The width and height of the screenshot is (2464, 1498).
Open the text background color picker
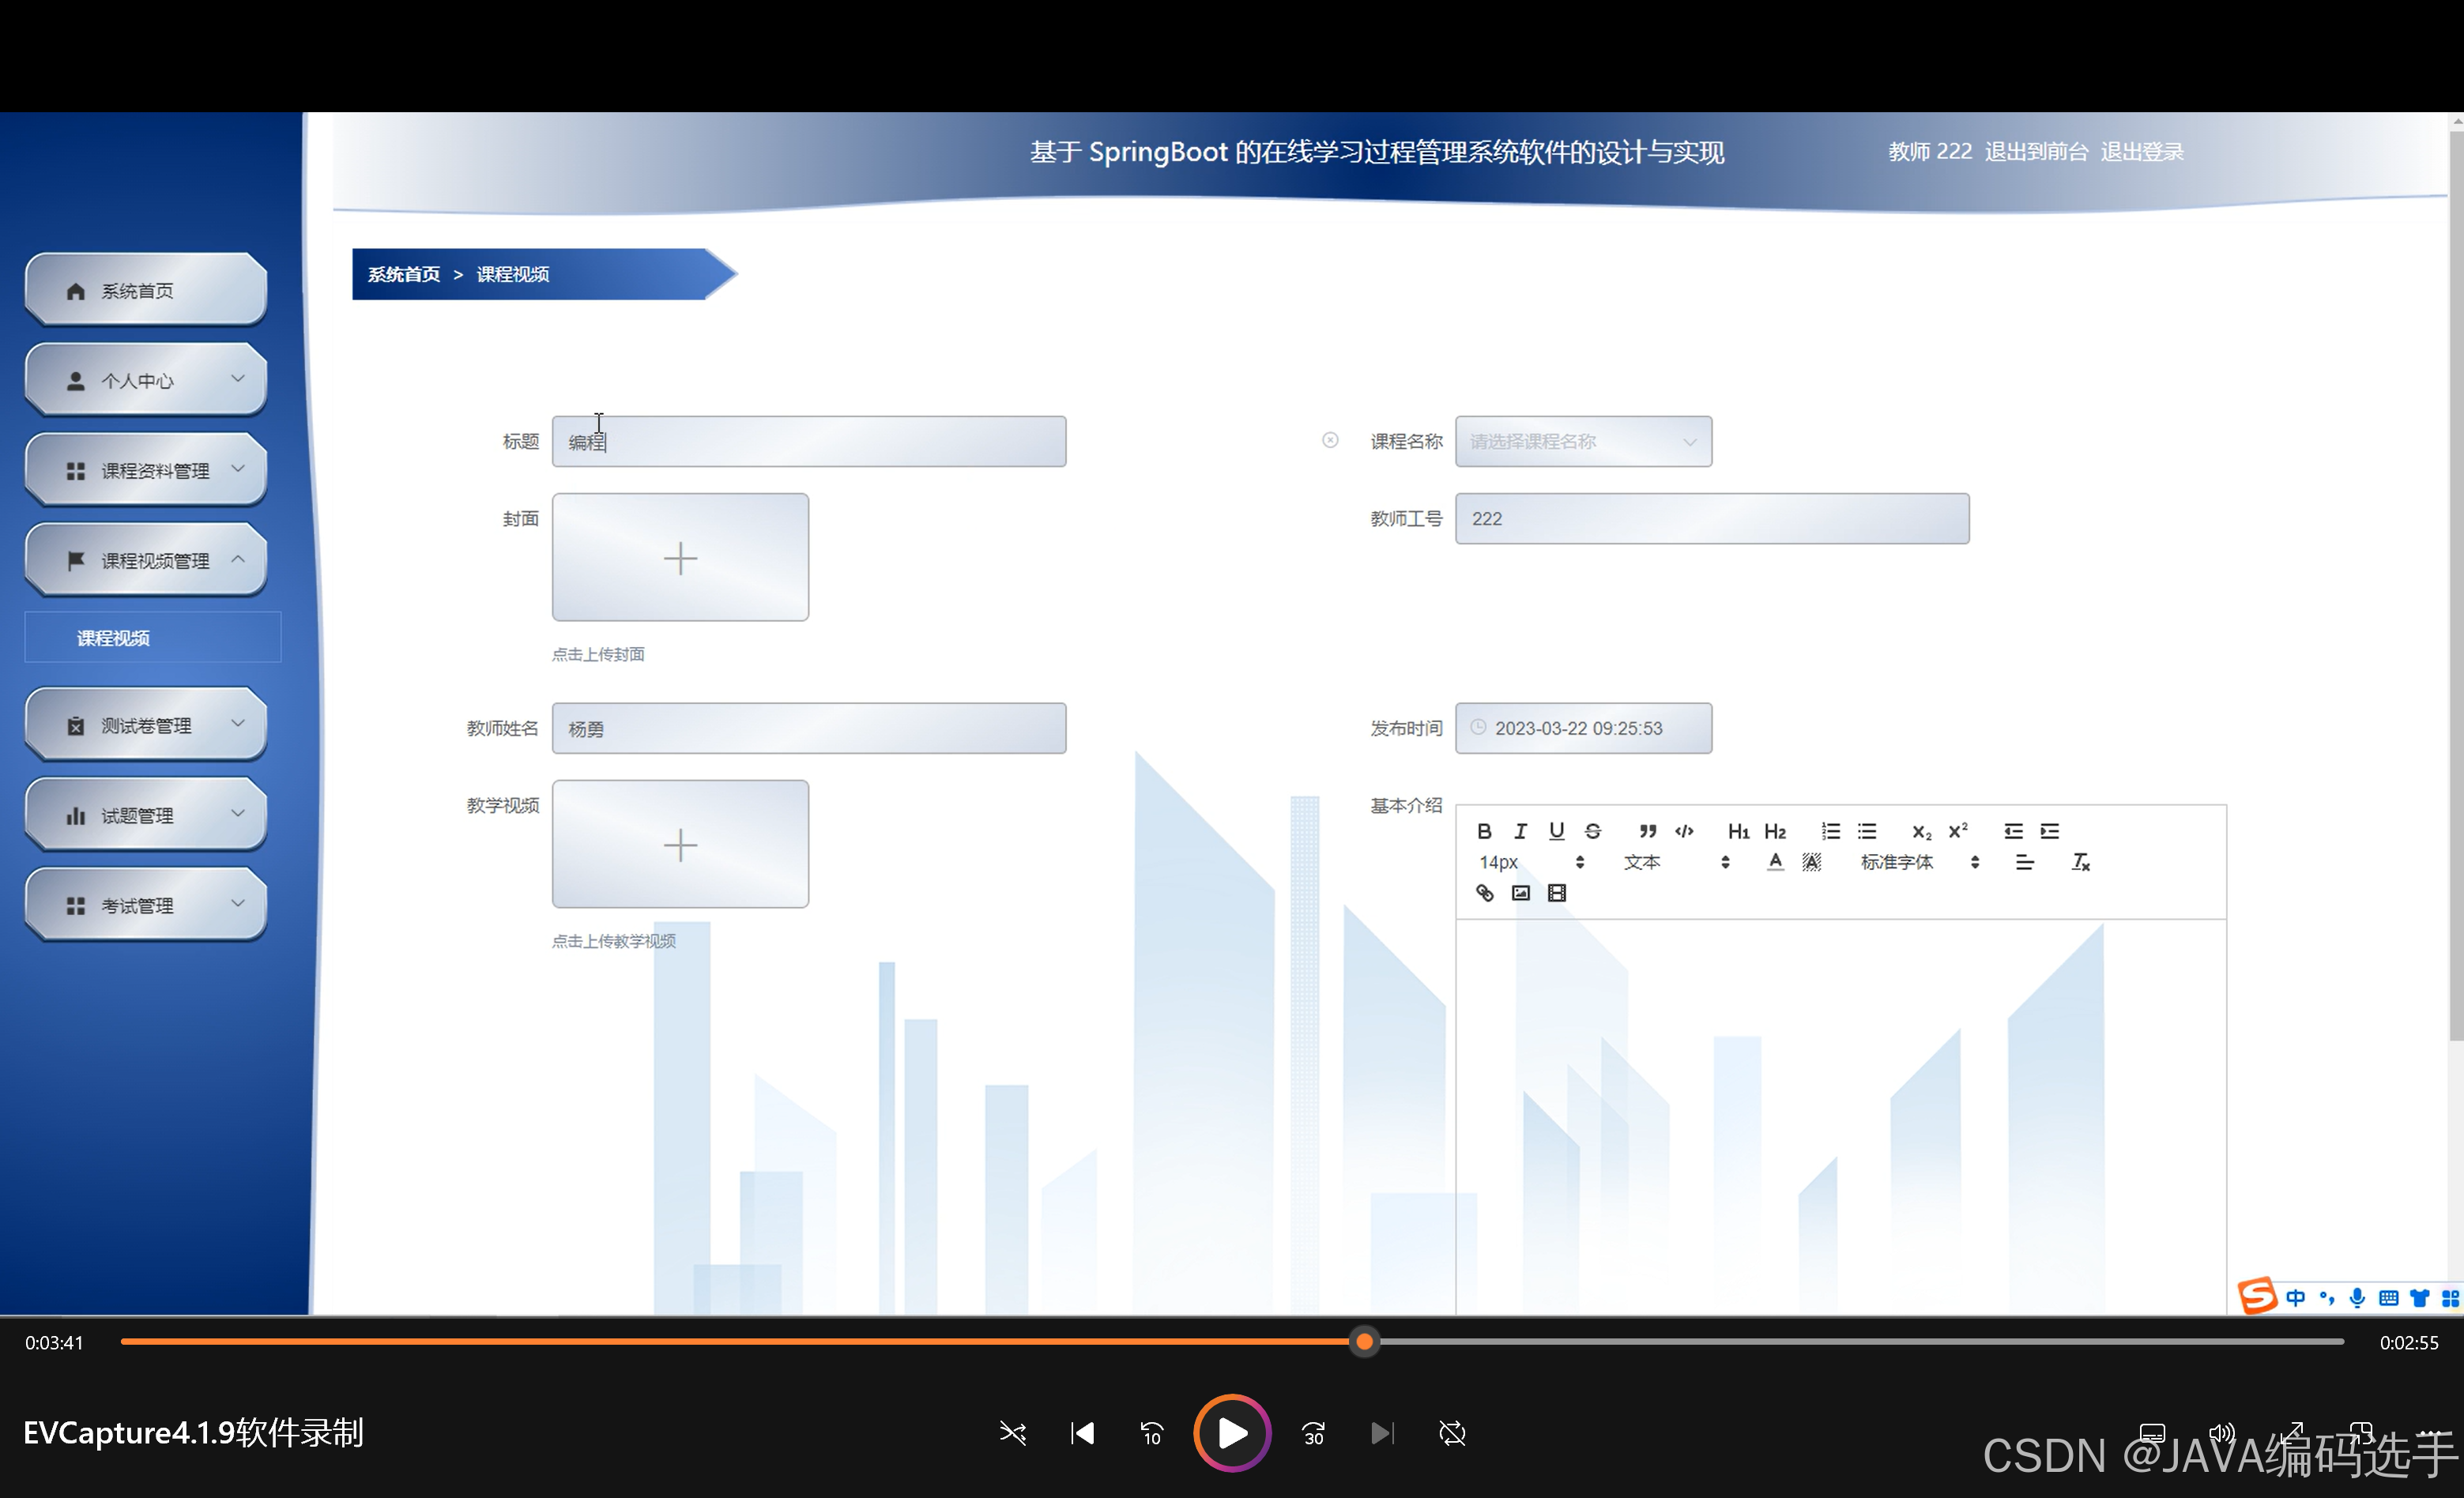[x=1811, y=862]
